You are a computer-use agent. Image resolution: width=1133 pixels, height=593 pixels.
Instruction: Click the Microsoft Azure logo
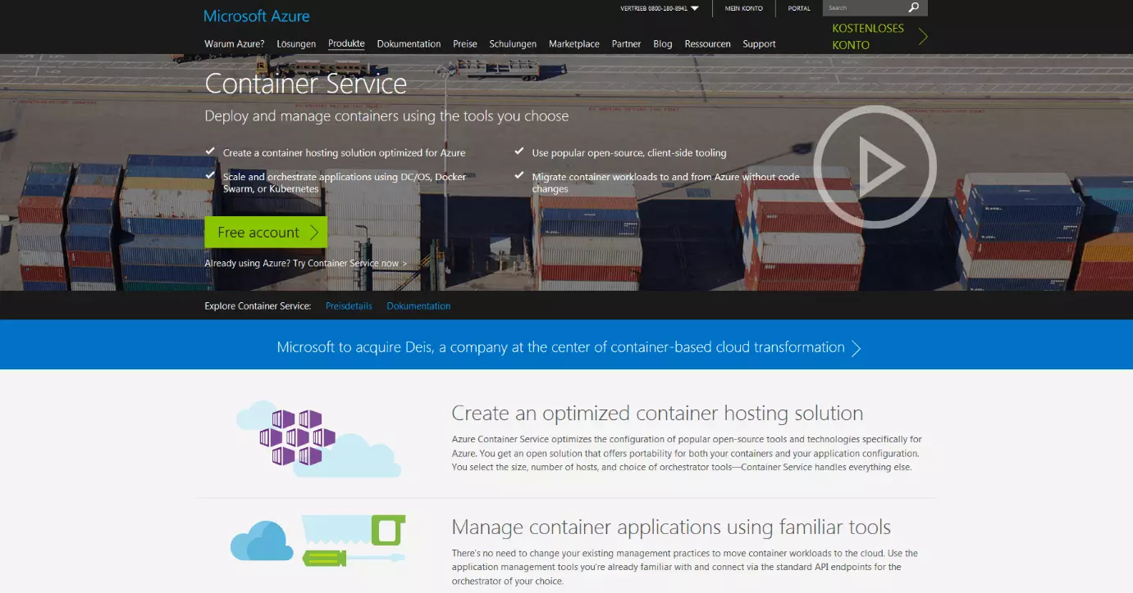coord(256,16)
